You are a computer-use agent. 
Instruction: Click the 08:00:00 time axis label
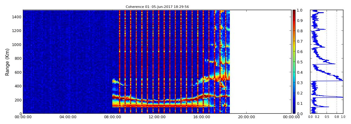112,117
